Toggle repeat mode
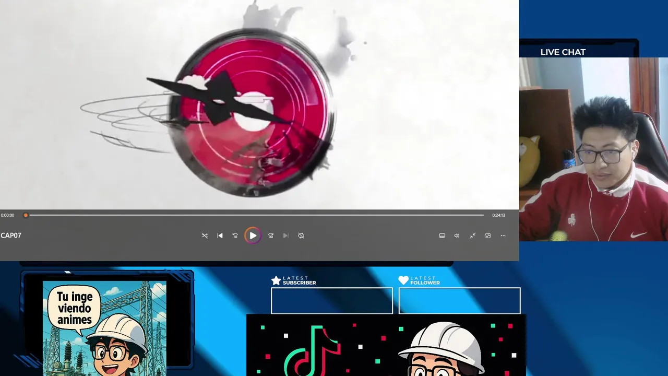The height and width of the screenshot is (376, 668). pyautogui.click(x=301, y=236)
